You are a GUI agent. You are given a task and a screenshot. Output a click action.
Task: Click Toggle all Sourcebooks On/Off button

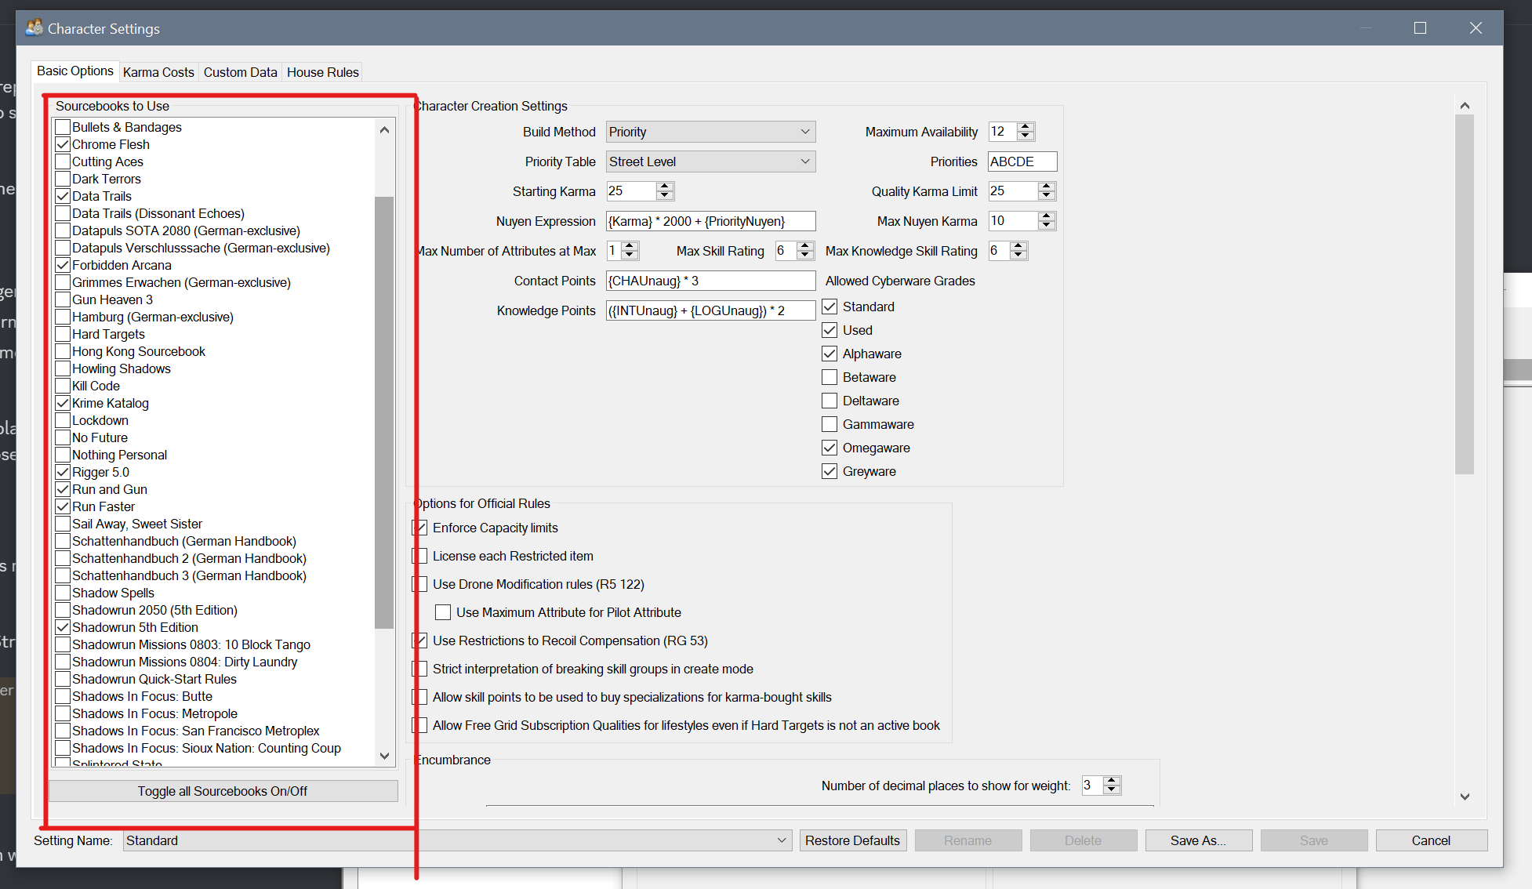223,791
